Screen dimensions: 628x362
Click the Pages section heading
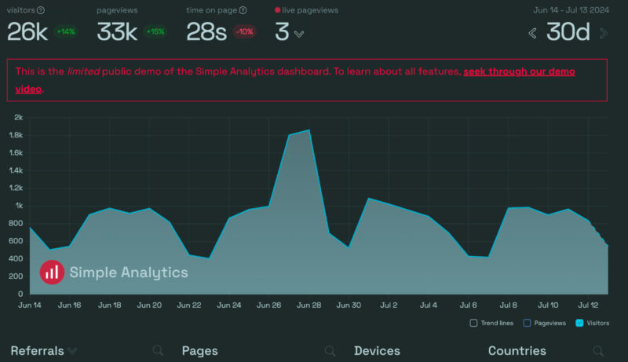click(x=200, y=351)
